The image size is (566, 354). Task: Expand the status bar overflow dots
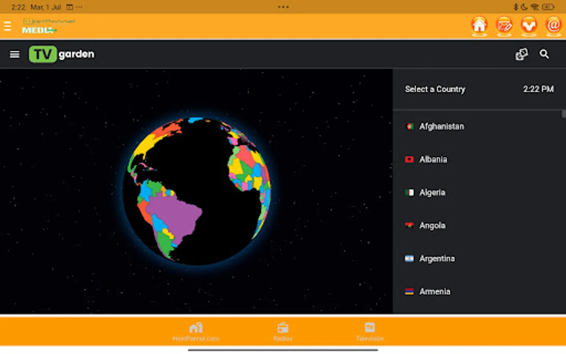[283, 7]
